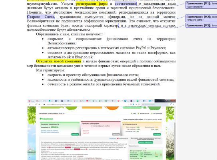
Task: Click the yellow-highlighted phrase «регистрации фирм»
Action: (x=92, y=4)
